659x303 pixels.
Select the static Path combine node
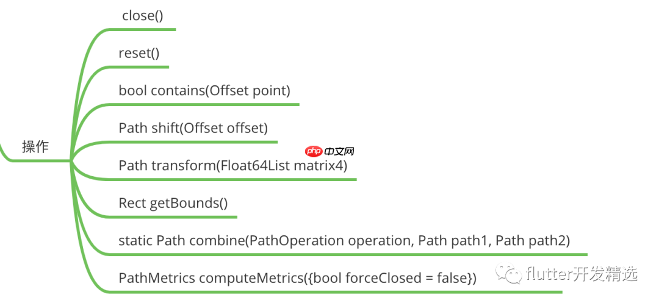344,241
